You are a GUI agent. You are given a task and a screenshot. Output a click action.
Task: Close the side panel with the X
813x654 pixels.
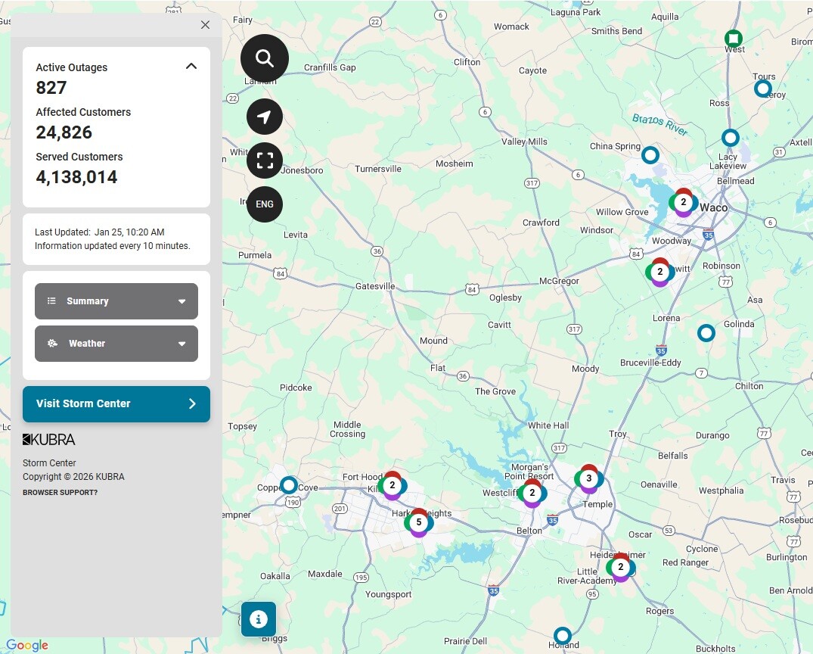[x=205, y=25]
